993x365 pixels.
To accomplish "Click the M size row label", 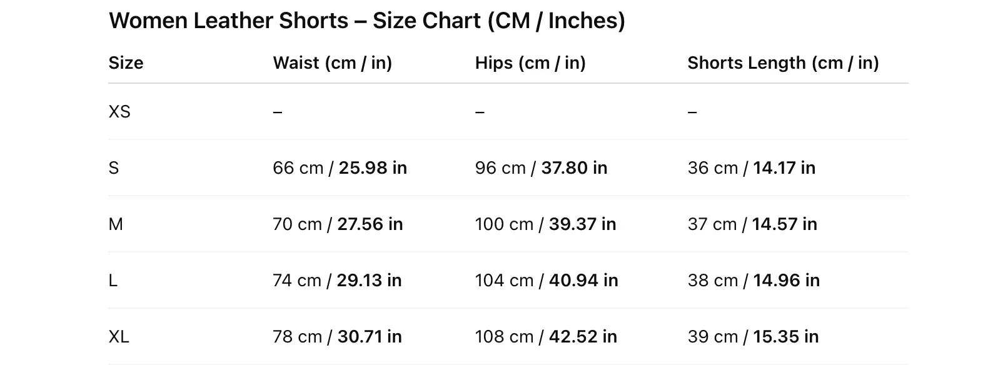I will (x=116, y=224).
